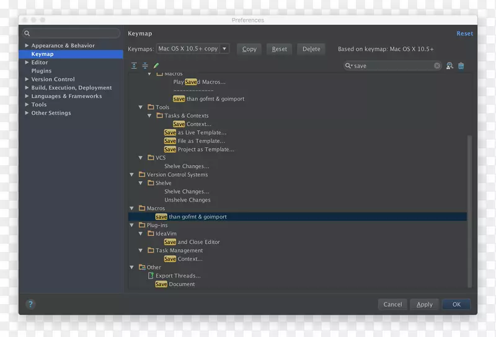Collapse the Shelve tree node

141,182
